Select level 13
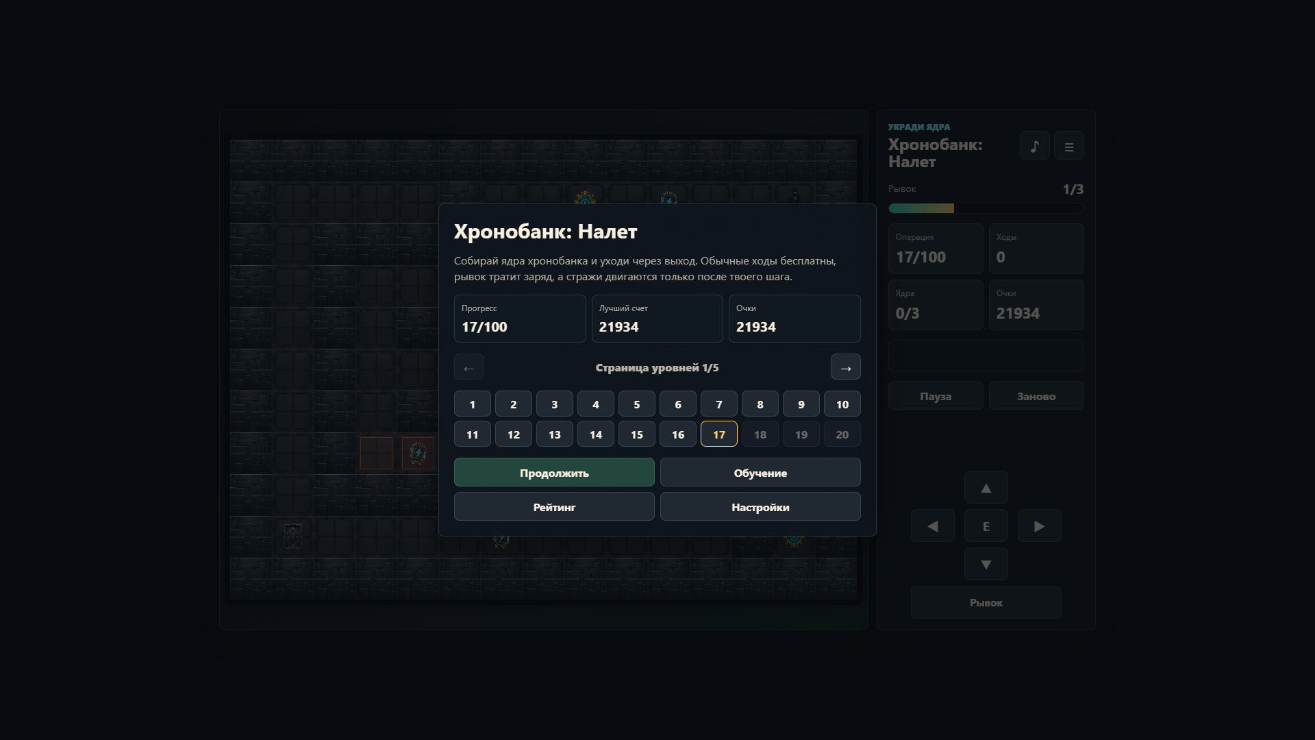The width and height of the screenshot is (1315, 740). 554,434
